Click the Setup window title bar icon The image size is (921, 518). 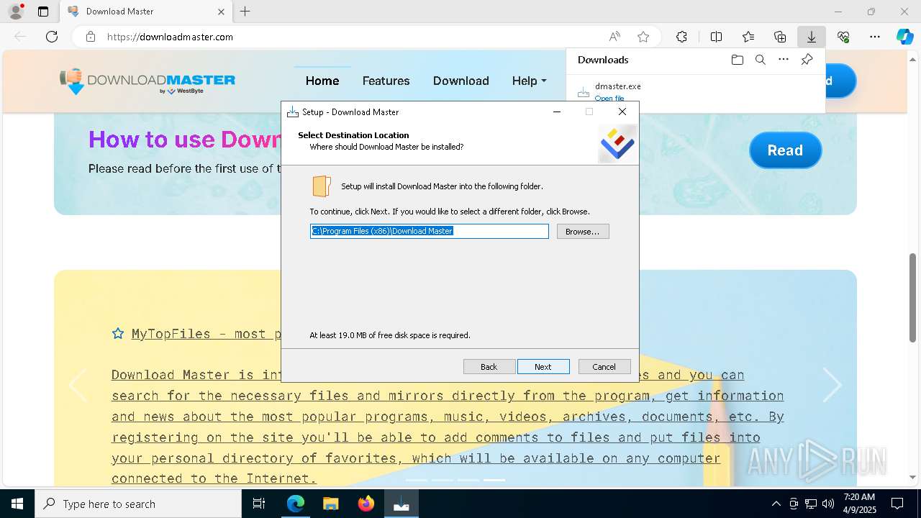(292, 112)
